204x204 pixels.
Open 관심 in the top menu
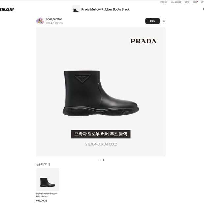pos(187,2)
